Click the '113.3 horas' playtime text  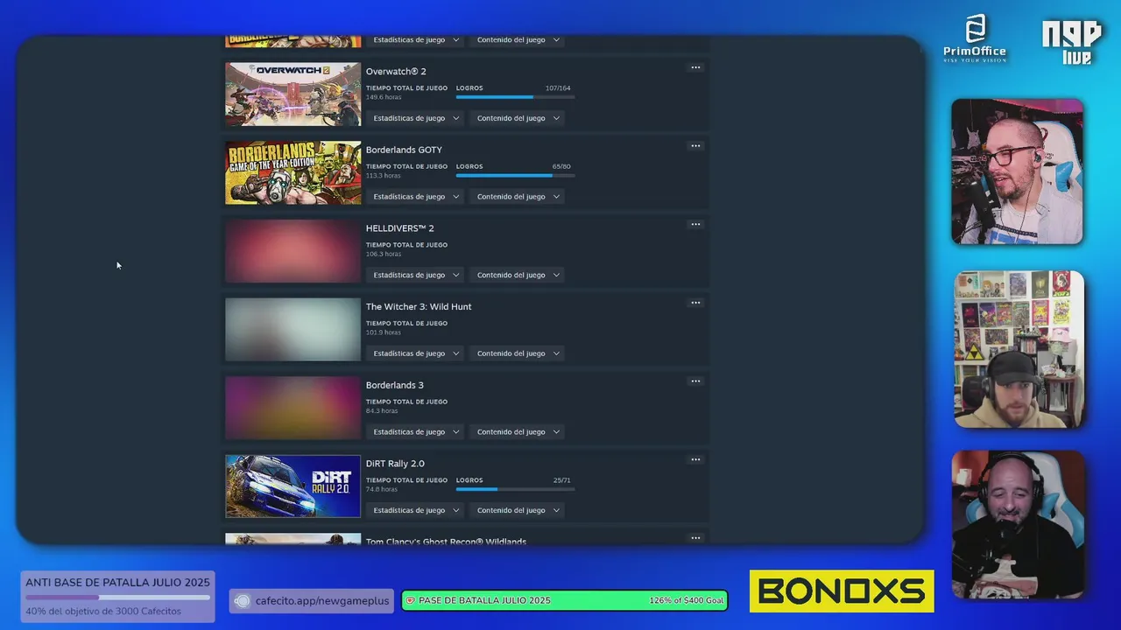pyautogui.click(x=384, y=176)
